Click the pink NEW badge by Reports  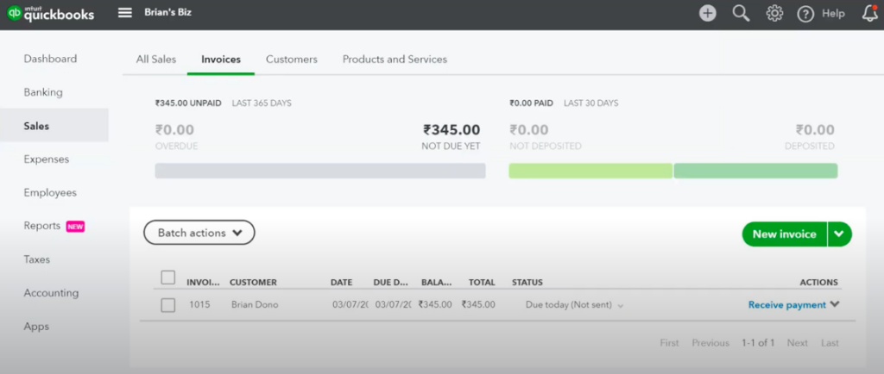pyautogui.click(x=76, y=227)
